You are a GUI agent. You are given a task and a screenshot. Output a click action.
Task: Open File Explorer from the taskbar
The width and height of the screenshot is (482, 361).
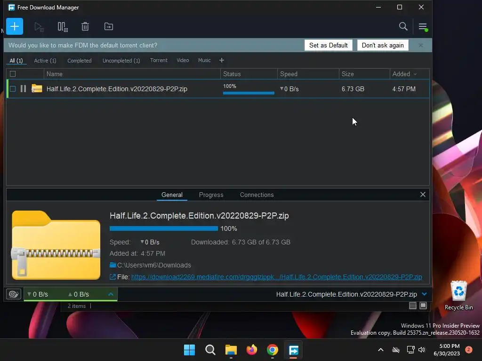(x=231, y=350)
